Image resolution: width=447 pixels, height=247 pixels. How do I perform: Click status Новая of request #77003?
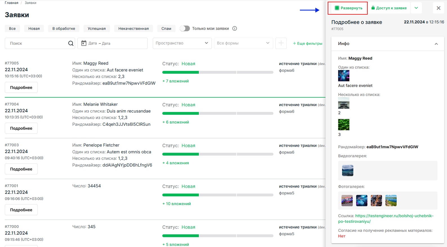[188, 145]
